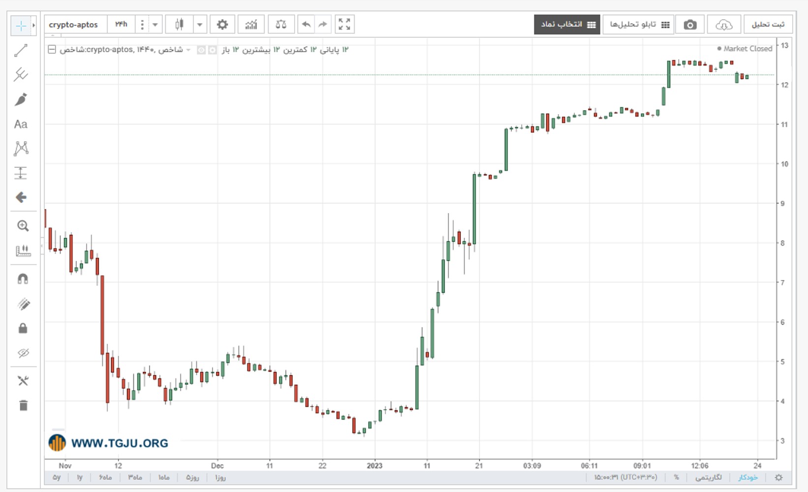Image resolution: width=808 pixels, height=492 pixels.
Task: Expand the cursor tool flyout arrow
Action: (x=33, y=26)
